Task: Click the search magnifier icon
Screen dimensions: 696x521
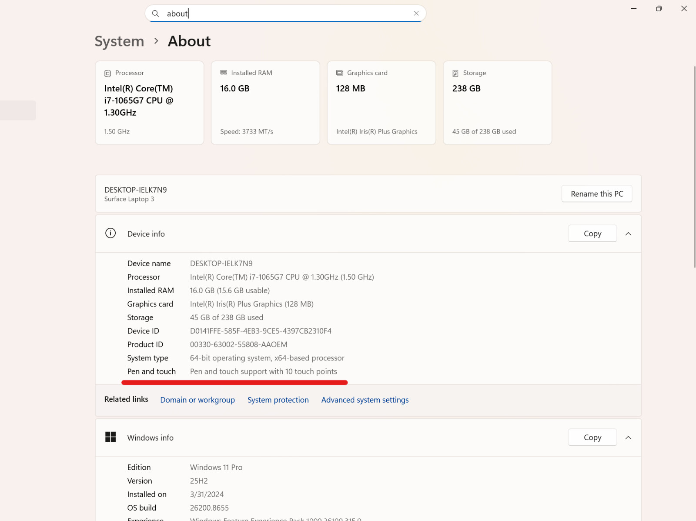Action: [x=155, y=13]
